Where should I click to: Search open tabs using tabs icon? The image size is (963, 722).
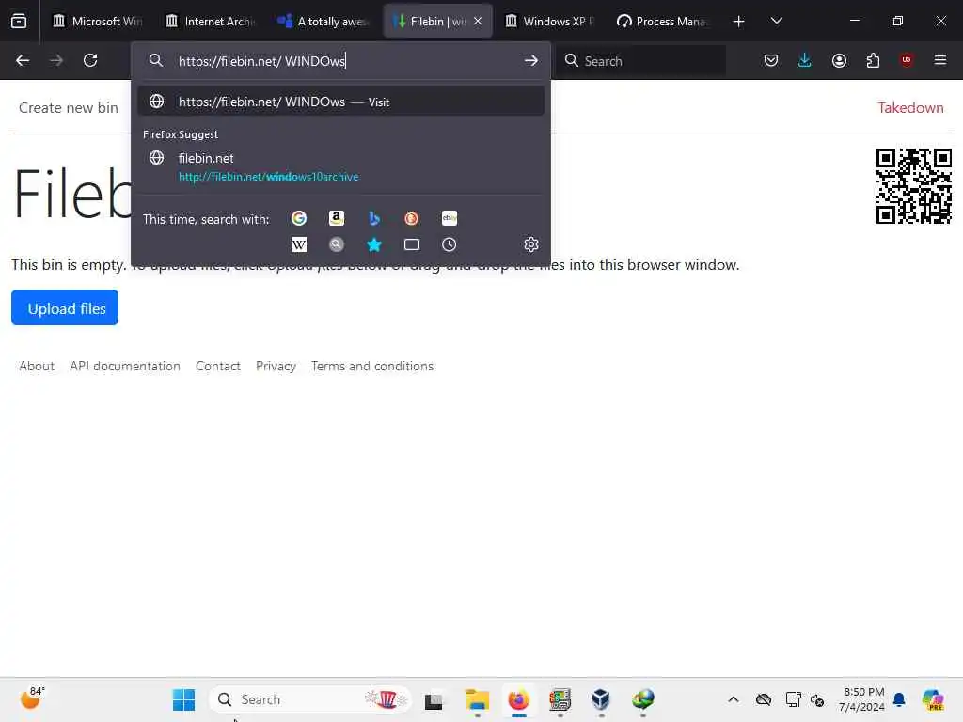click(412, 244)
